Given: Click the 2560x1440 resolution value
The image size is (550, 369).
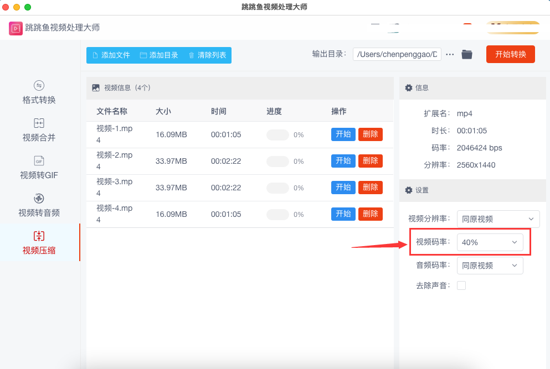Looking at the screenshot, I should click(476, 165).
